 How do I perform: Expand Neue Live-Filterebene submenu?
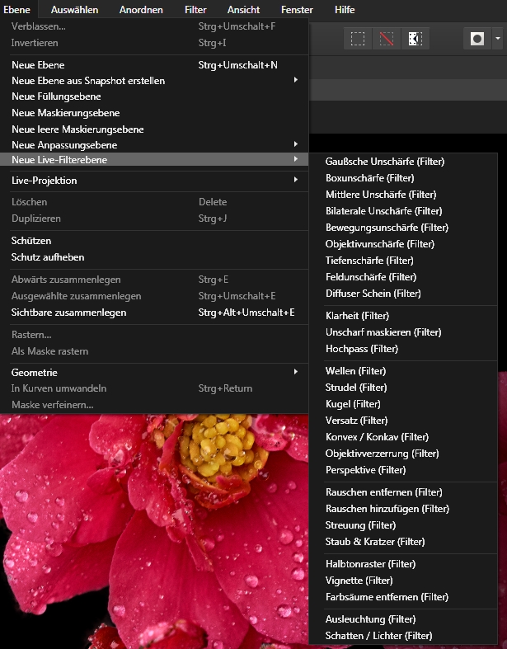154,160
